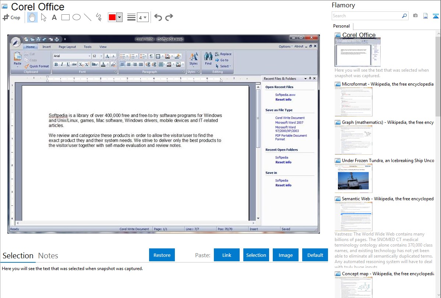Click the Default paste button
This screenshot has width=441, height=298.
tap(315, 255)
